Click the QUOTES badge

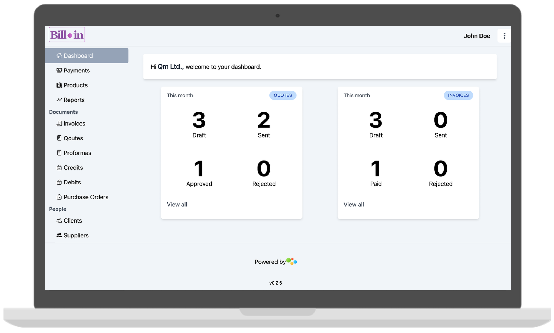pyautogui.click(x=283, y=95)
